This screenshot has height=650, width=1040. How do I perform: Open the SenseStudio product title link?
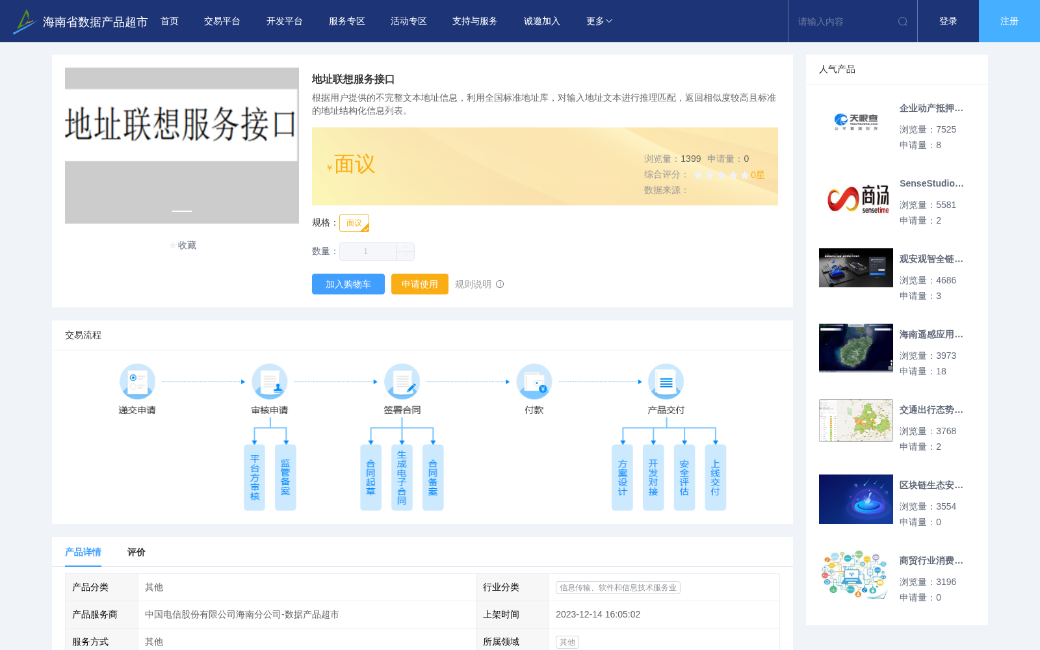(931, 183)
